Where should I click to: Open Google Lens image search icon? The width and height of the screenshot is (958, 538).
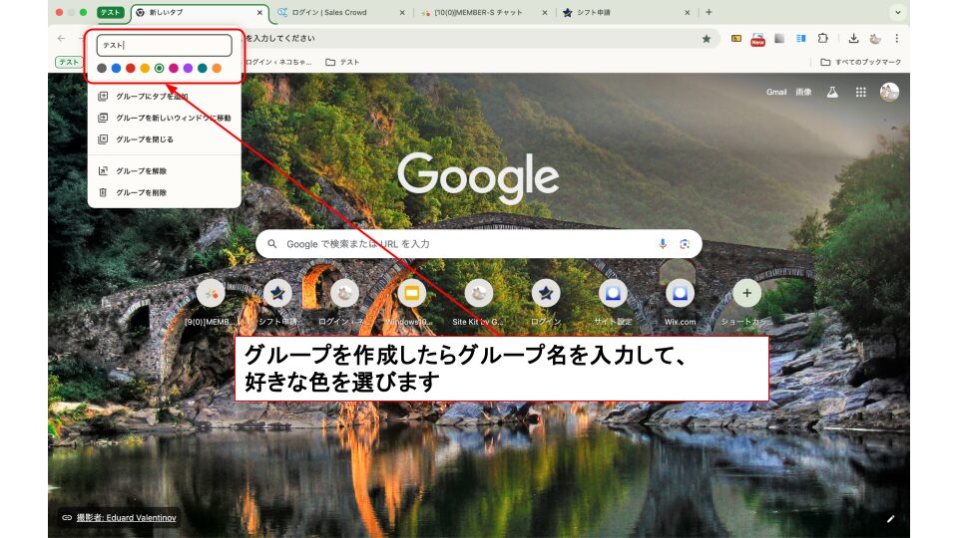685,244
